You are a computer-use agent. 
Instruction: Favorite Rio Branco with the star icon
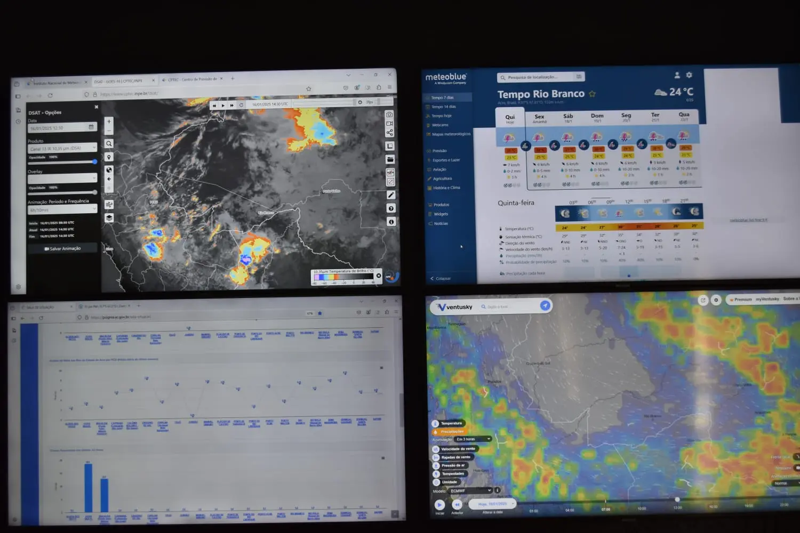coord(592,94)
